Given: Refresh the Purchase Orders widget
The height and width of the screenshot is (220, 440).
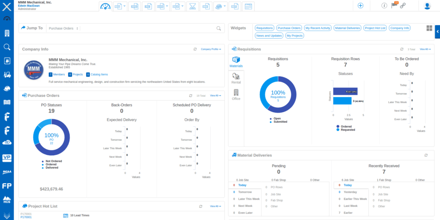Looking at the screenshot, I should tap(190, 95).
